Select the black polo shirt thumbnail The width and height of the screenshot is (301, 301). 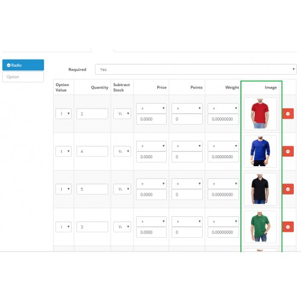[x=260, y=189]
